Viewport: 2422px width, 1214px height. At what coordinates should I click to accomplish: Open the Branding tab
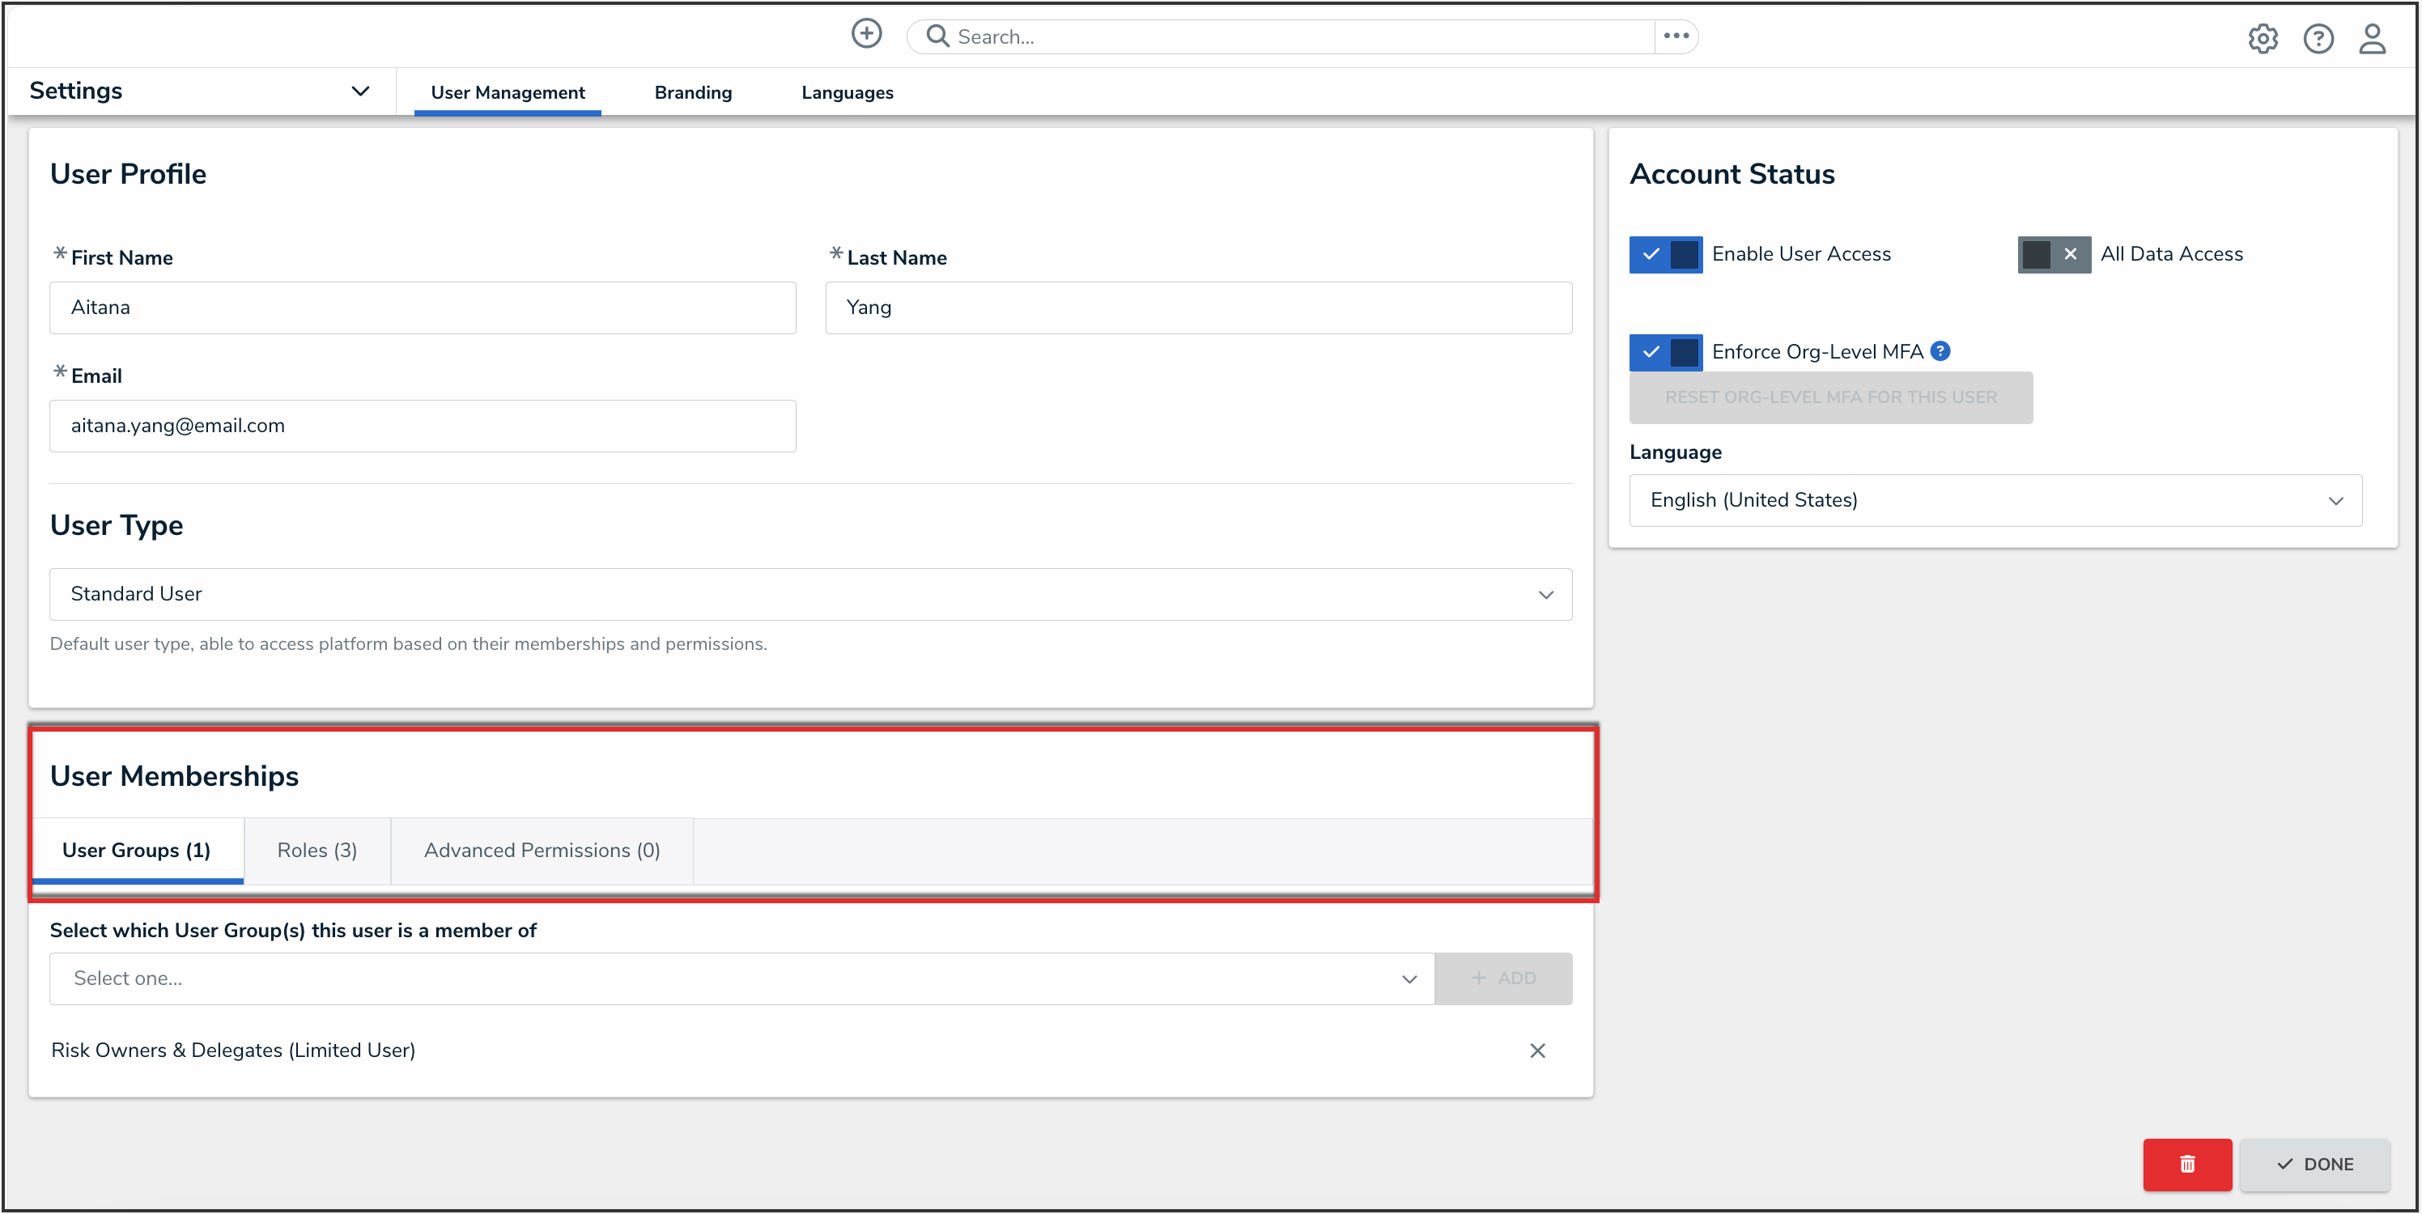[x=693, y=92]
